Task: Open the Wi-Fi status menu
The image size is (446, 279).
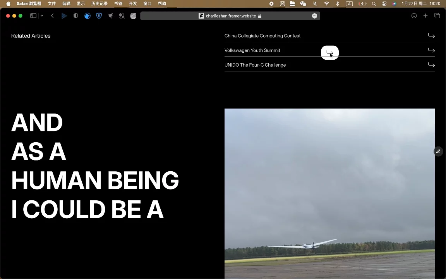Action: (326, 4)
